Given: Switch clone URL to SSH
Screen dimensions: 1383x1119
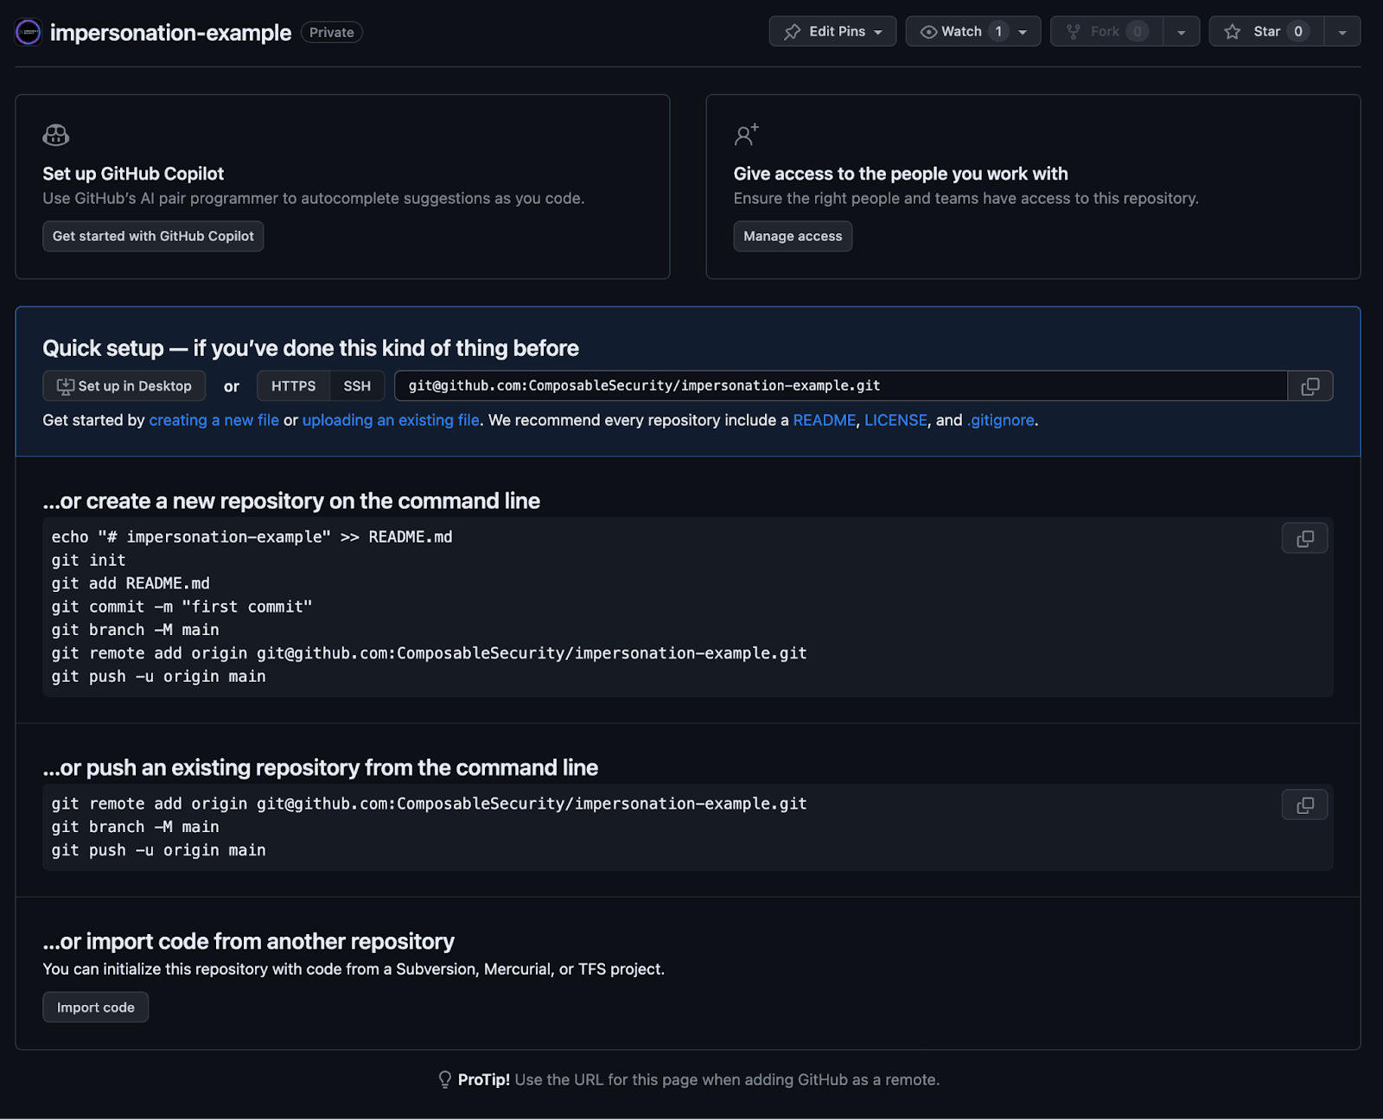Looking at the screenshot, I should pyautogui.click(x=357, y=385).
